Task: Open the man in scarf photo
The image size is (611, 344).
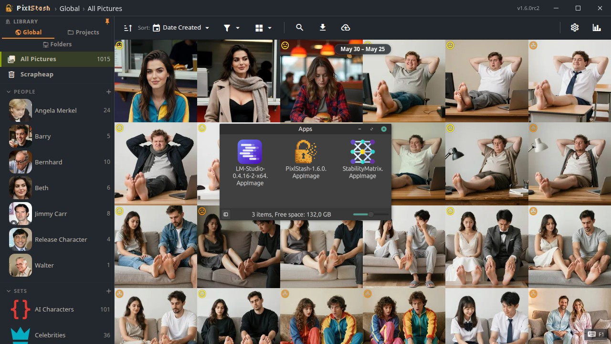Action: [x=156, y=164]
